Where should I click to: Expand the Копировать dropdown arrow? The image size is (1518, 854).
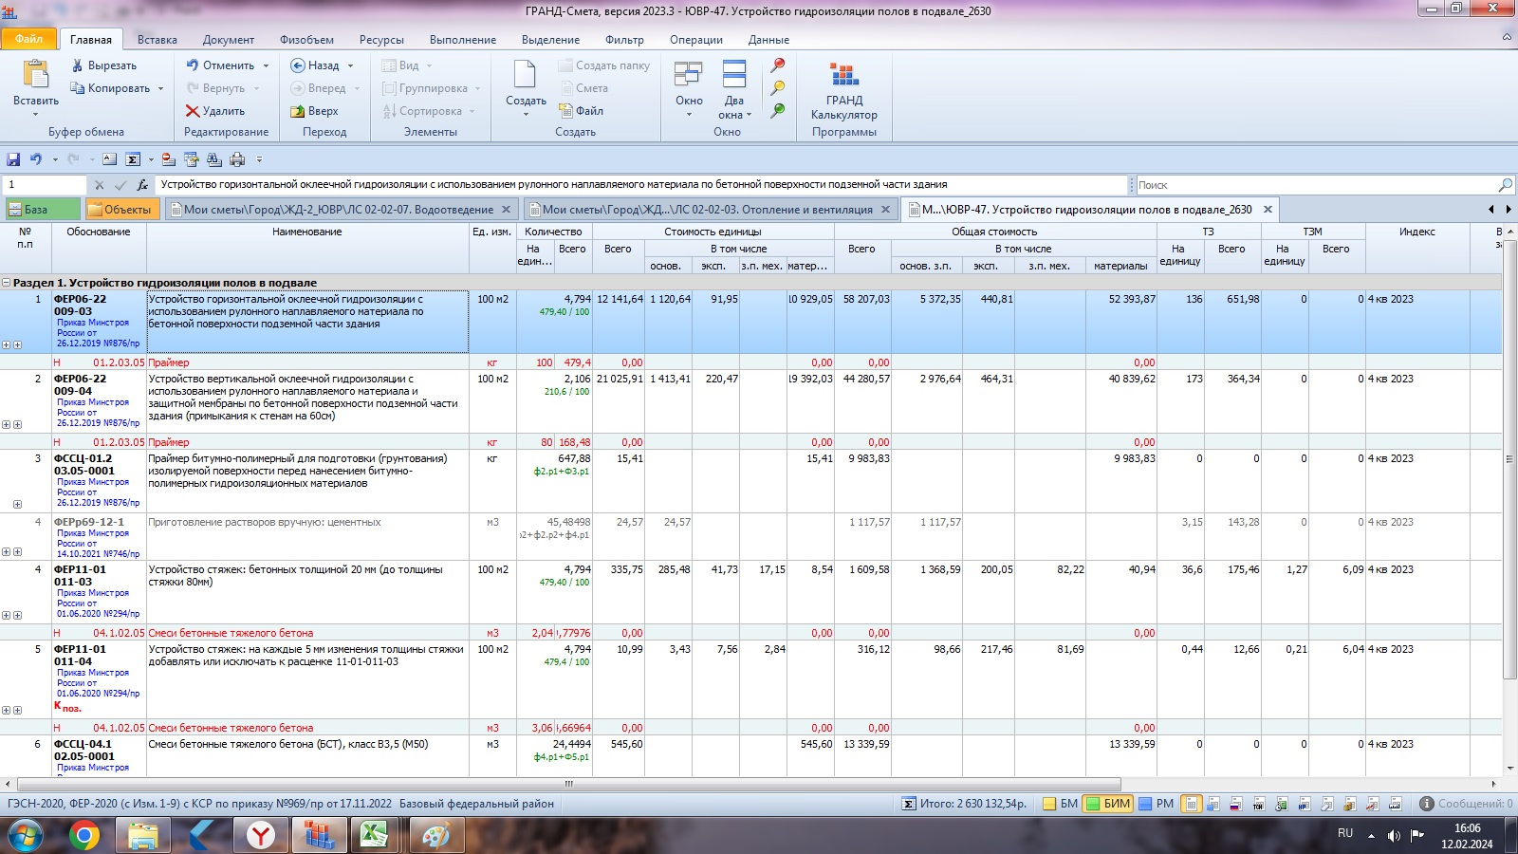point(160,88)
